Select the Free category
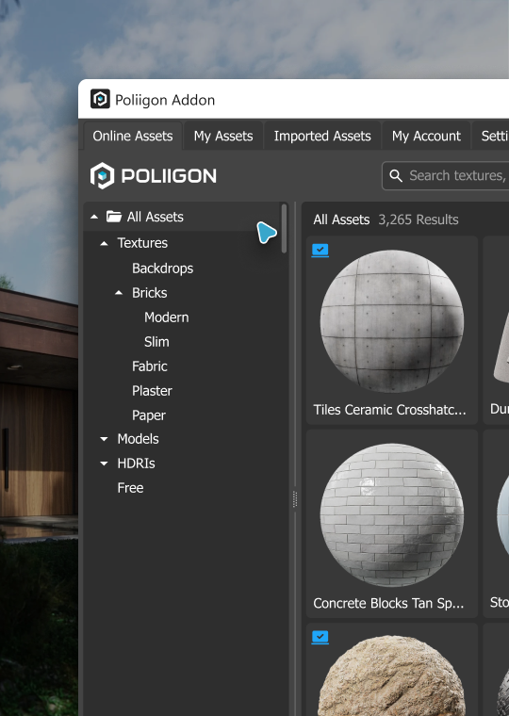The image size is (509, 716). pos(130,488)
